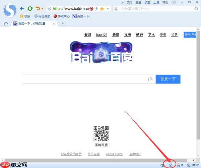Click the home icon left of the tabs
This screenshot has height=168, width=201.
tap(6, 23)
